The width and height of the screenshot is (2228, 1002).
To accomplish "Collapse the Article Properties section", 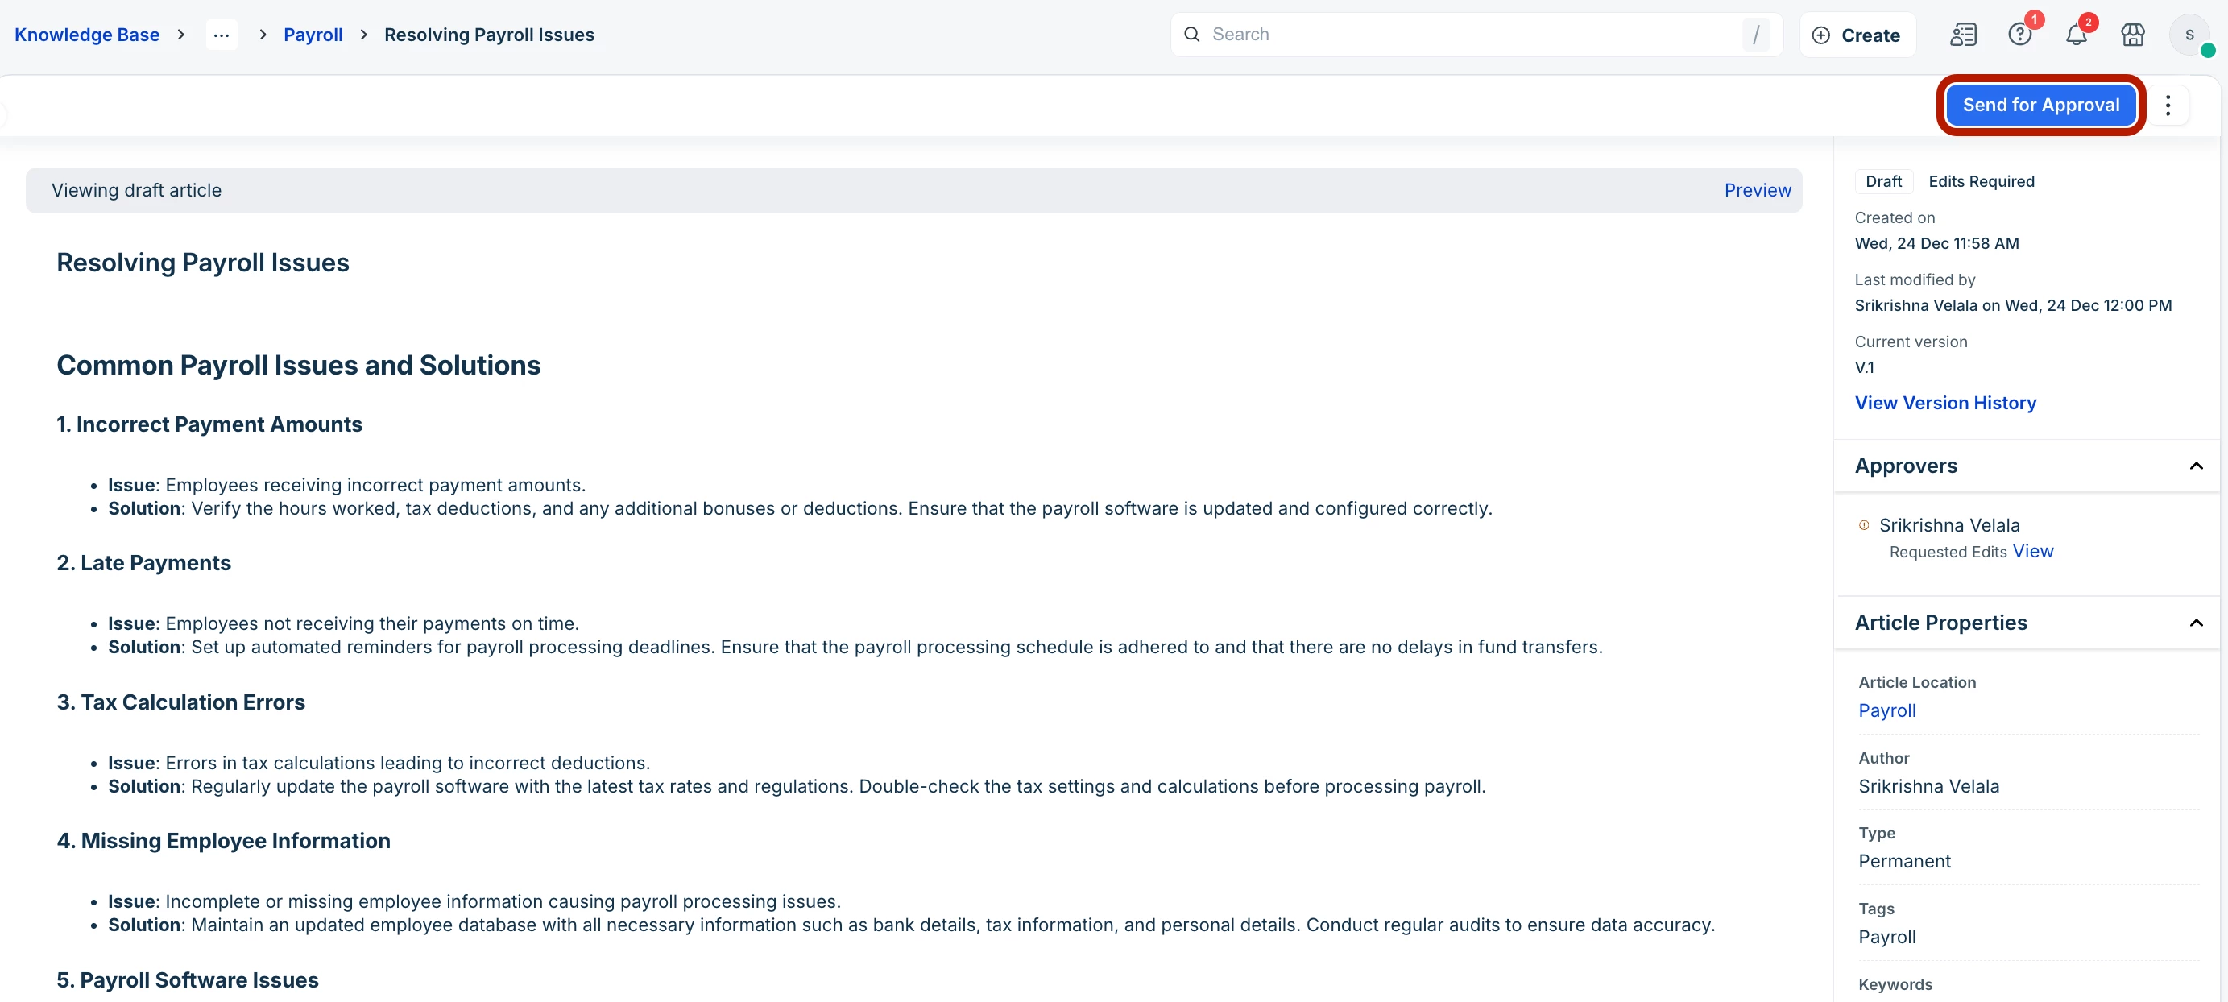I will 2195,623.
